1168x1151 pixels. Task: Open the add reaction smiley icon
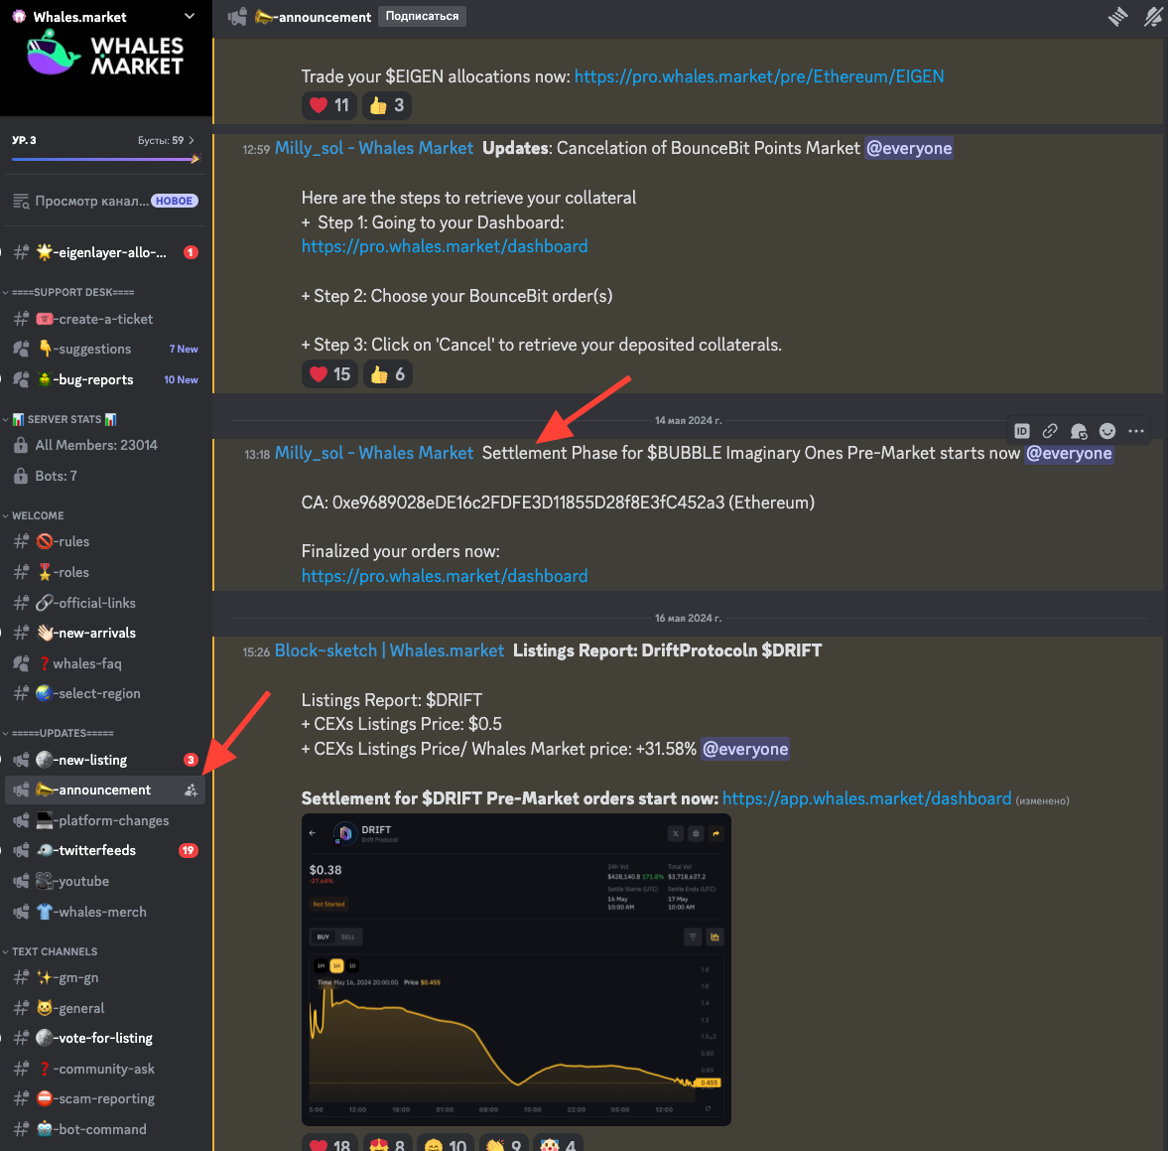point(1107,431)
